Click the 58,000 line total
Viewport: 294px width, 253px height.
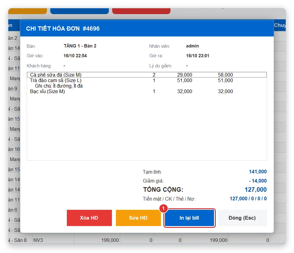[225, 75]
